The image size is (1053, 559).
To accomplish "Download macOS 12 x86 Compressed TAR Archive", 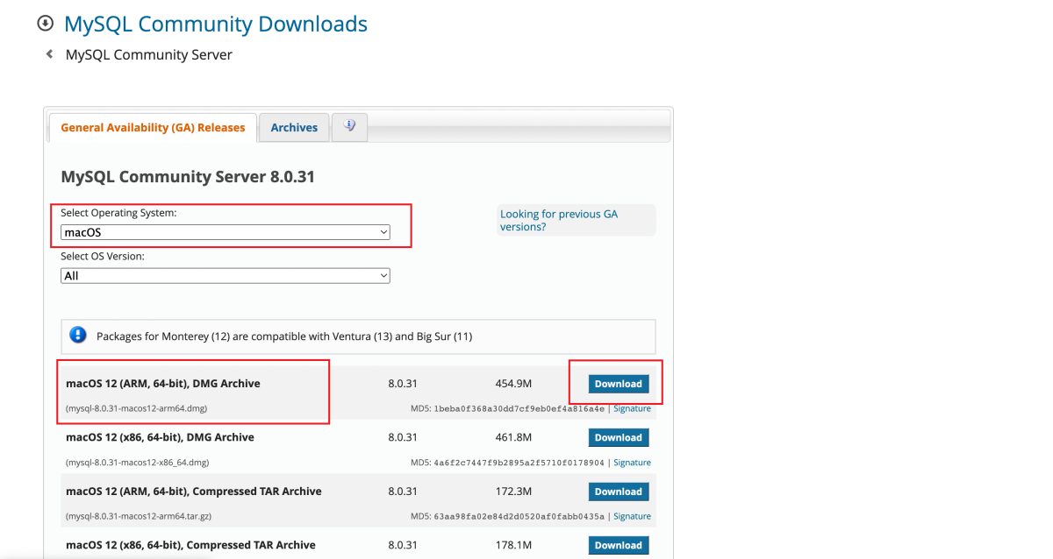I will point(619,545).
